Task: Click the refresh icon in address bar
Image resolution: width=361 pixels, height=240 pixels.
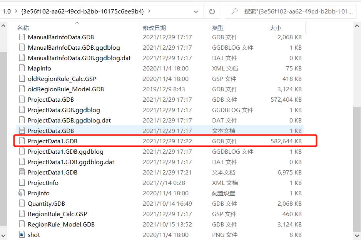Action: pyautogui.click(x=212, y=12)
